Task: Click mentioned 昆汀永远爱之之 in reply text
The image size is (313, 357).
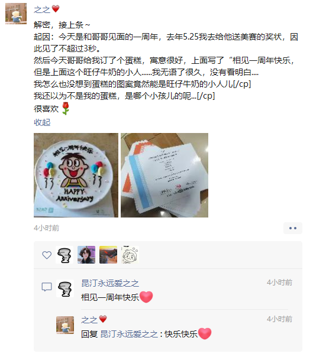Action: pos(129,334)
